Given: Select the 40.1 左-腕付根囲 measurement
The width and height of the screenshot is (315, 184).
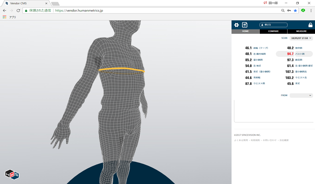Looking at the screenshot, I should [255, 54].
